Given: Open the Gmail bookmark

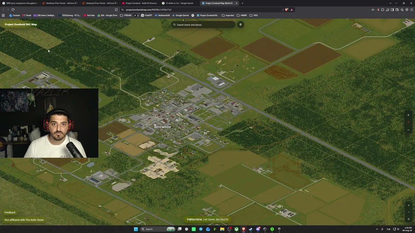Looking at the screenshot, I should (27, 15).
